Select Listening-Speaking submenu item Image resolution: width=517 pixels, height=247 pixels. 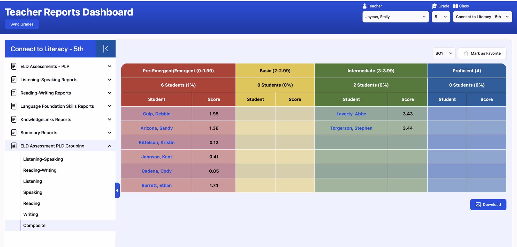pyautogui.click(x=43, y=159)
